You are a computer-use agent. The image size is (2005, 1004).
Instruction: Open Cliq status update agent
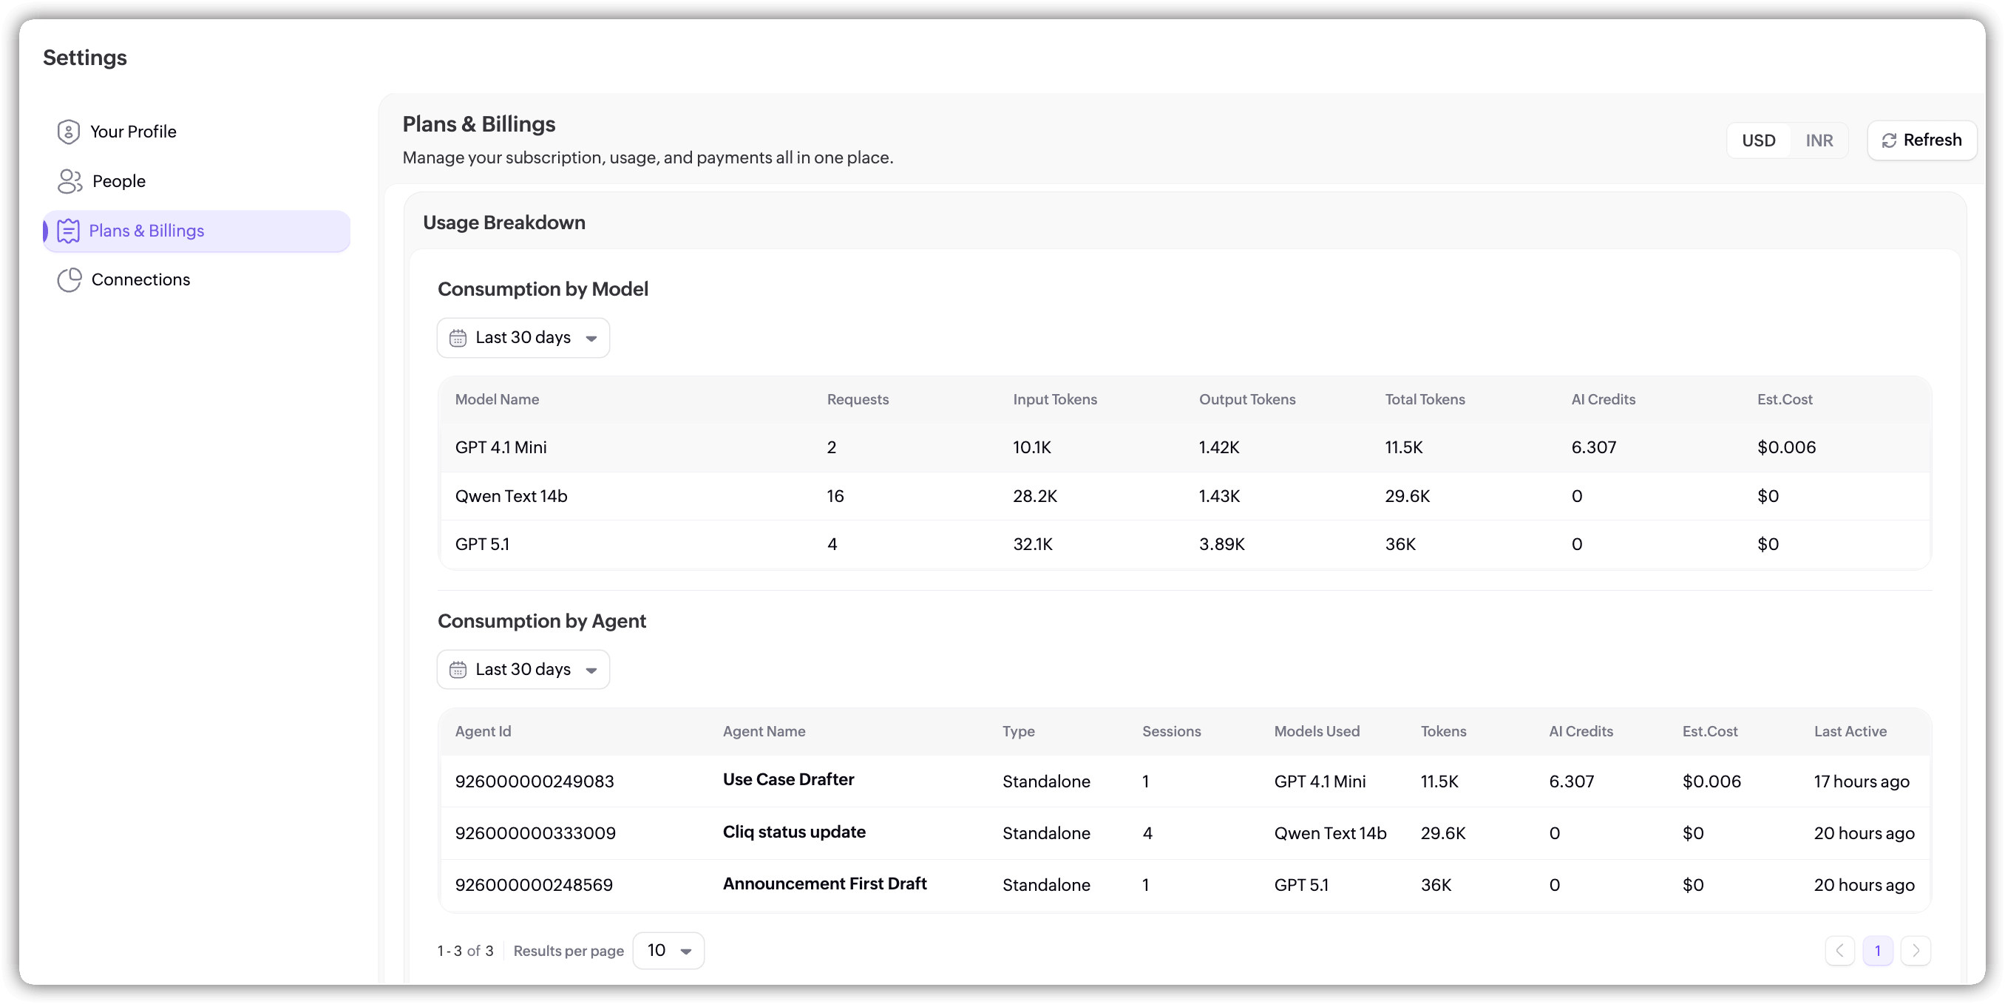pos(793,832)
